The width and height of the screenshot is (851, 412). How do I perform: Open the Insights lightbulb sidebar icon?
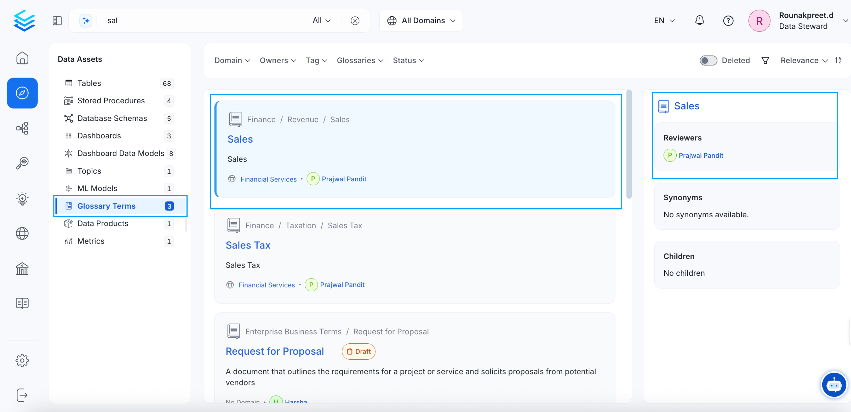coord(22,198)
